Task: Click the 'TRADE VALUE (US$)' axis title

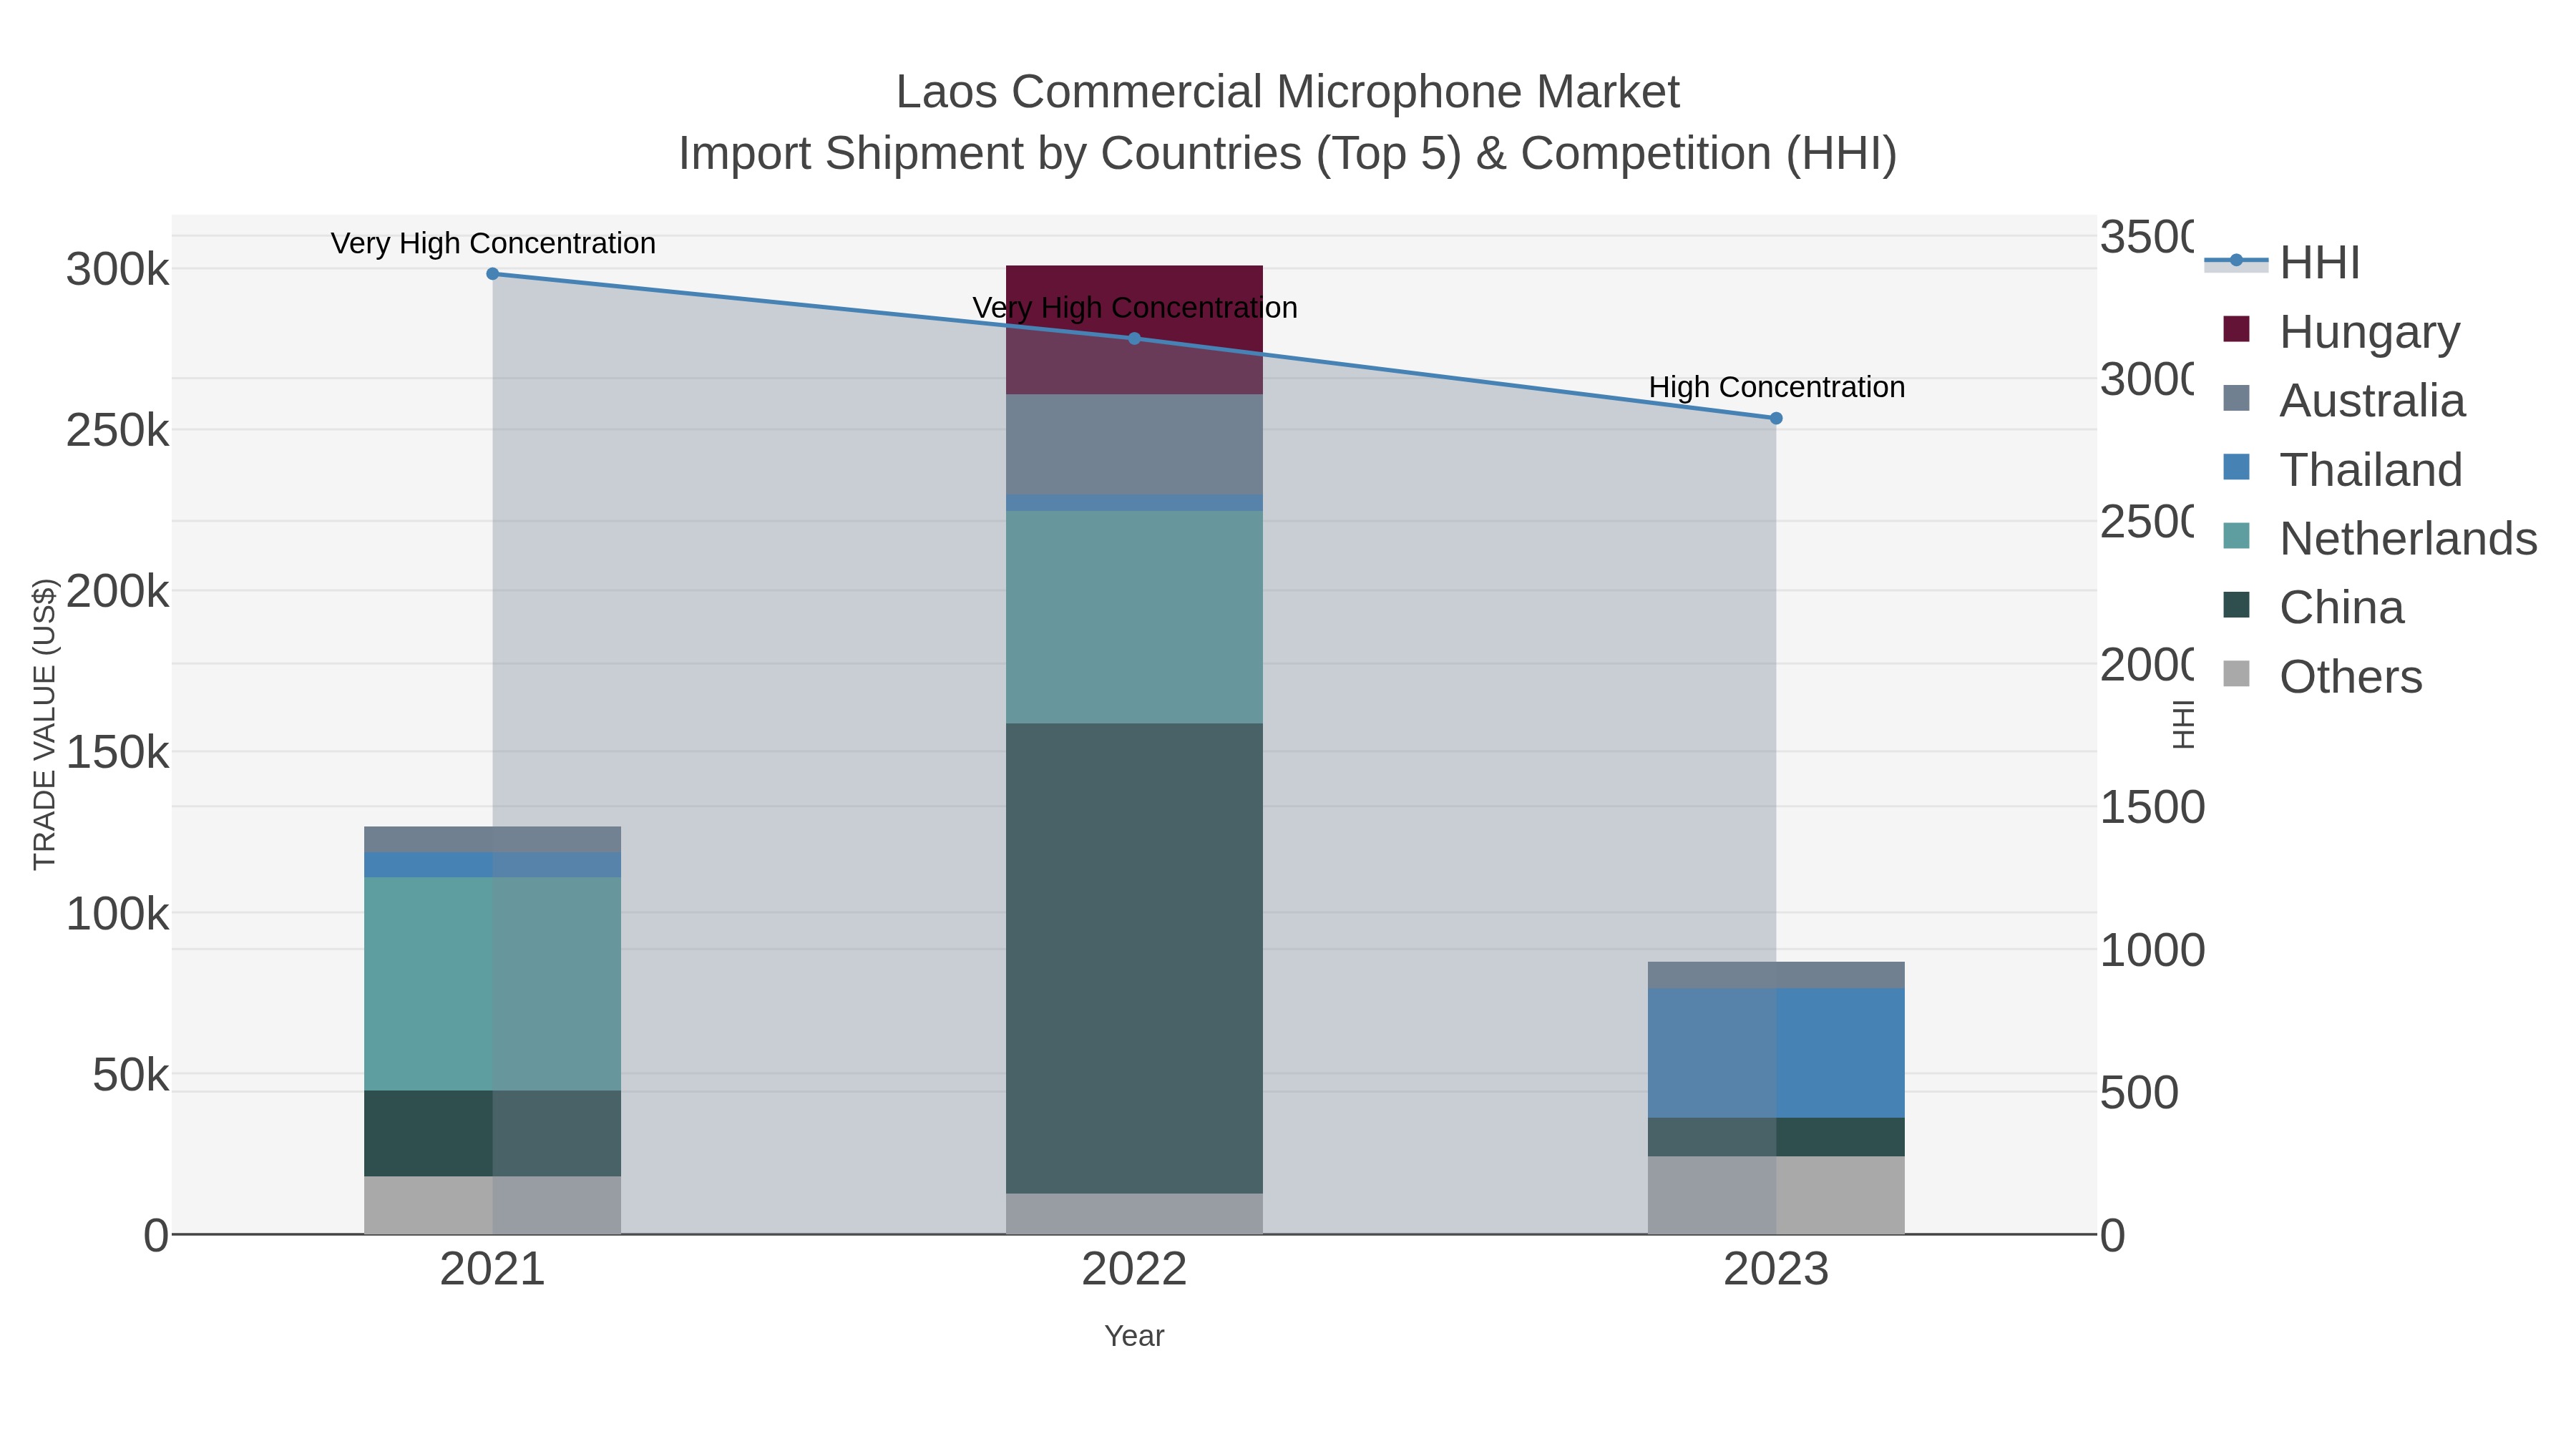Action: (x=44, y=724)
